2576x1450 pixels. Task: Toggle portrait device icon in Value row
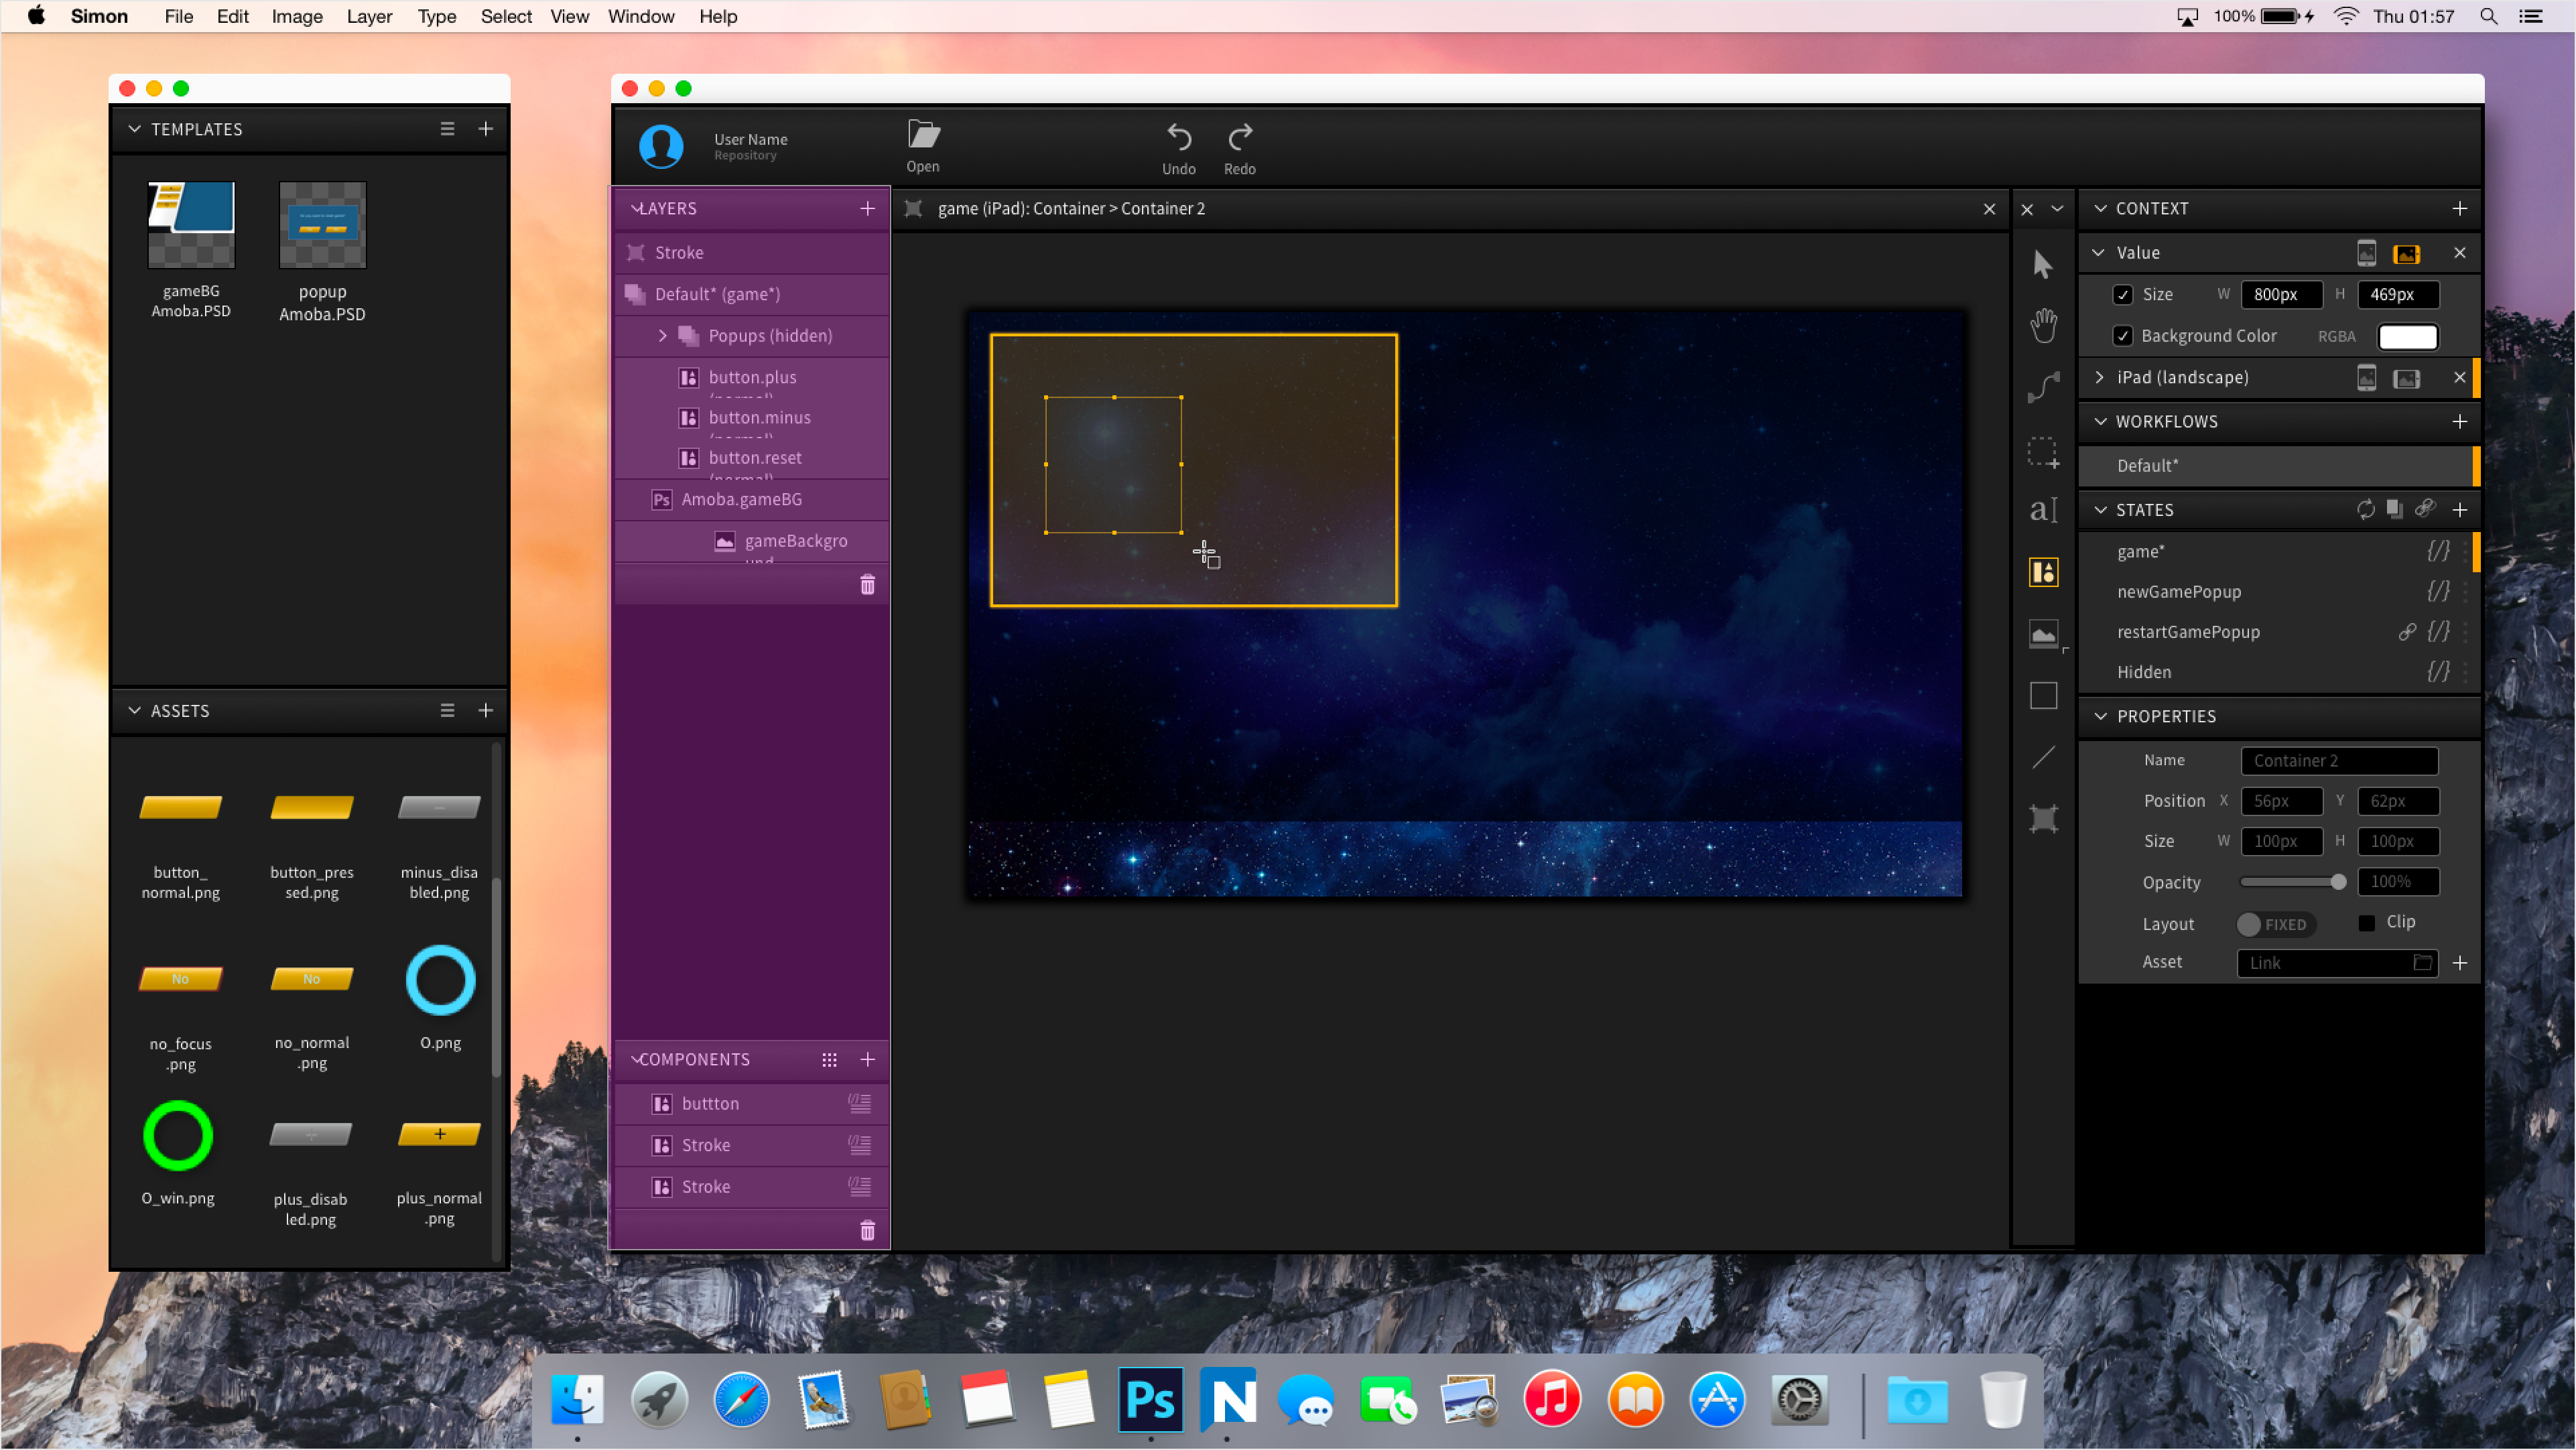pos(2366,253)
